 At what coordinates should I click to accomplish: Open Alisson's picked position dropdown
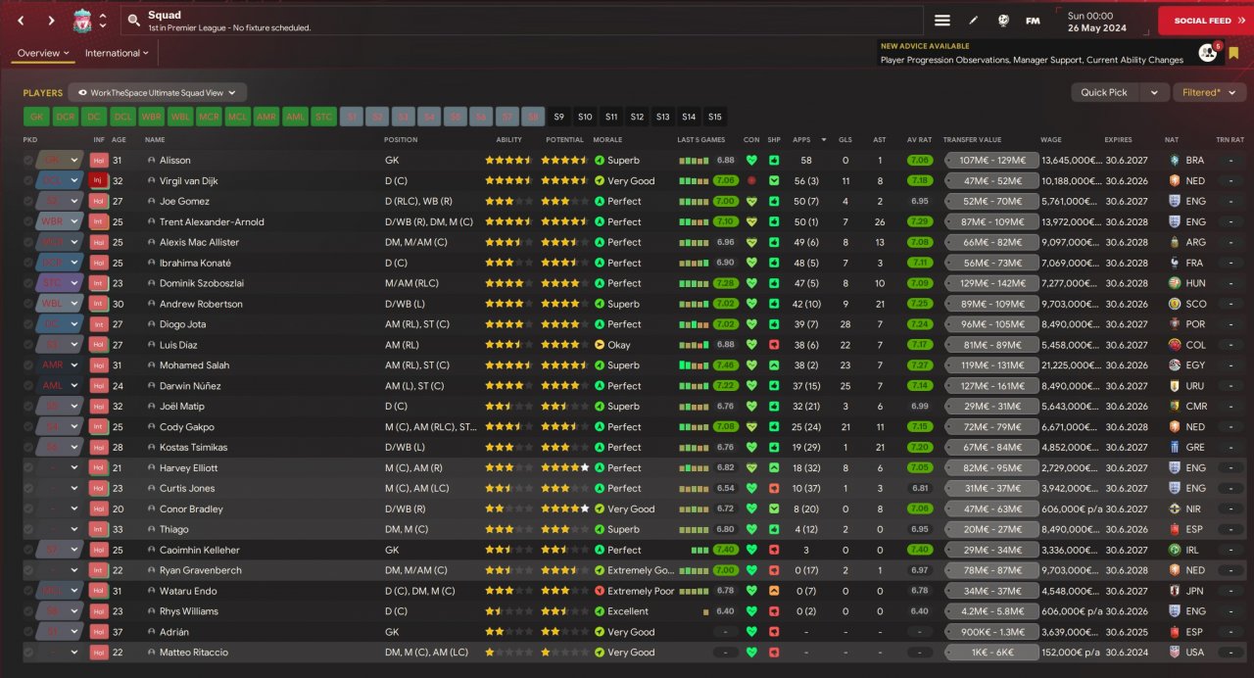pyautogui.click(x=73, y=160)
